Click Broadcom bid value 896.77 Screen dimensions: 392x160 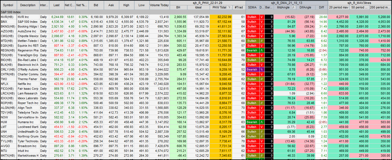point(96,146)
